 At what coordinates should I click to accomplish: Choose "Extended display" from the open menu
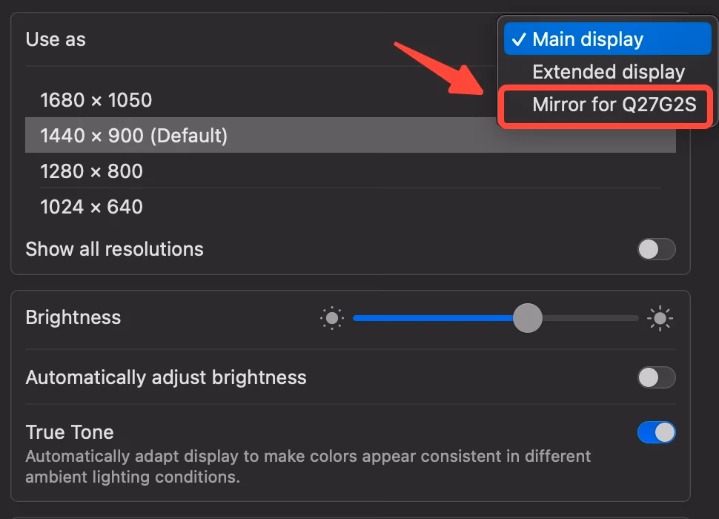click(x=608, y=71)
